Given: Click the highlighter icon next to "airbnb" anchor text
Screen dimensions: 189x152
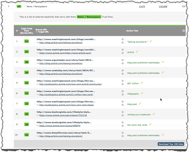Looking at the screenshot, I should click(137, 52).
